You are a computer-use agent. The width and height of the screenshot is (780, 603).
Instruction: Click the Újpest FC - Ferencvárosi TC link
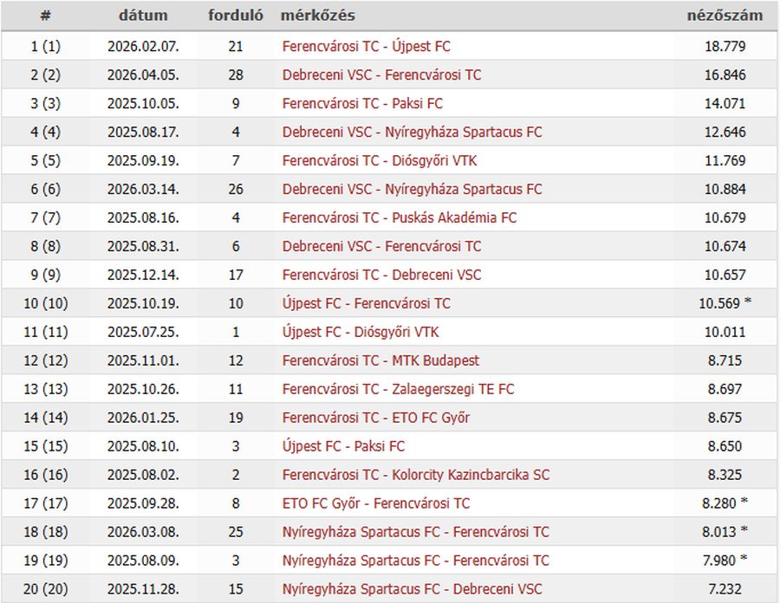point(366,303)
